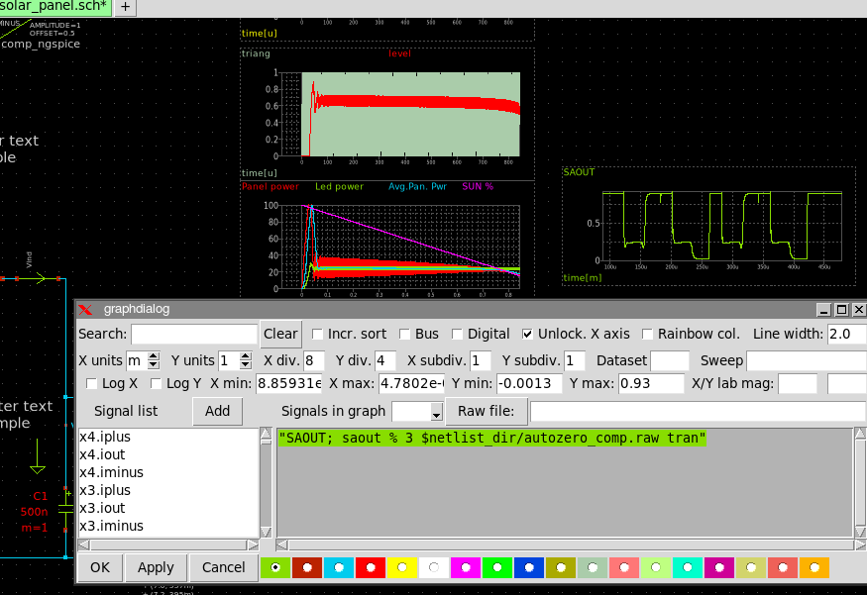Click the Clear search button
The height and width of the screenshot is (595, 867).
tap(280, 335)
